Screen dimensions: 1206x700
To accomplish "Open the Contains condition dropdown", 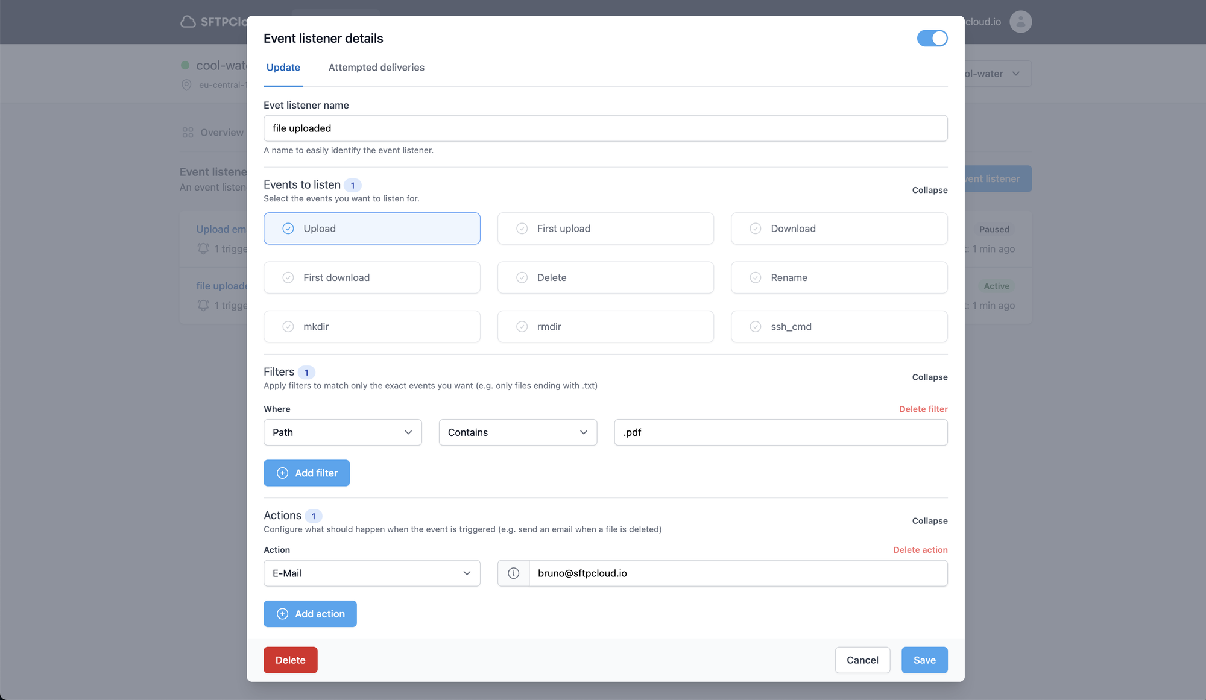I will pyautogui.click(x=517, y=432).
